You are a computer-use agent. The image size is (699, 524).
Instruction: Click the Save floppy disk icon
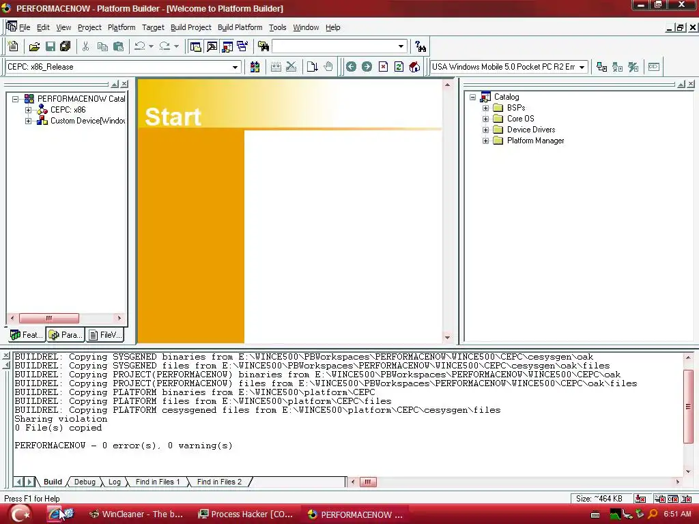coord(51,46)
